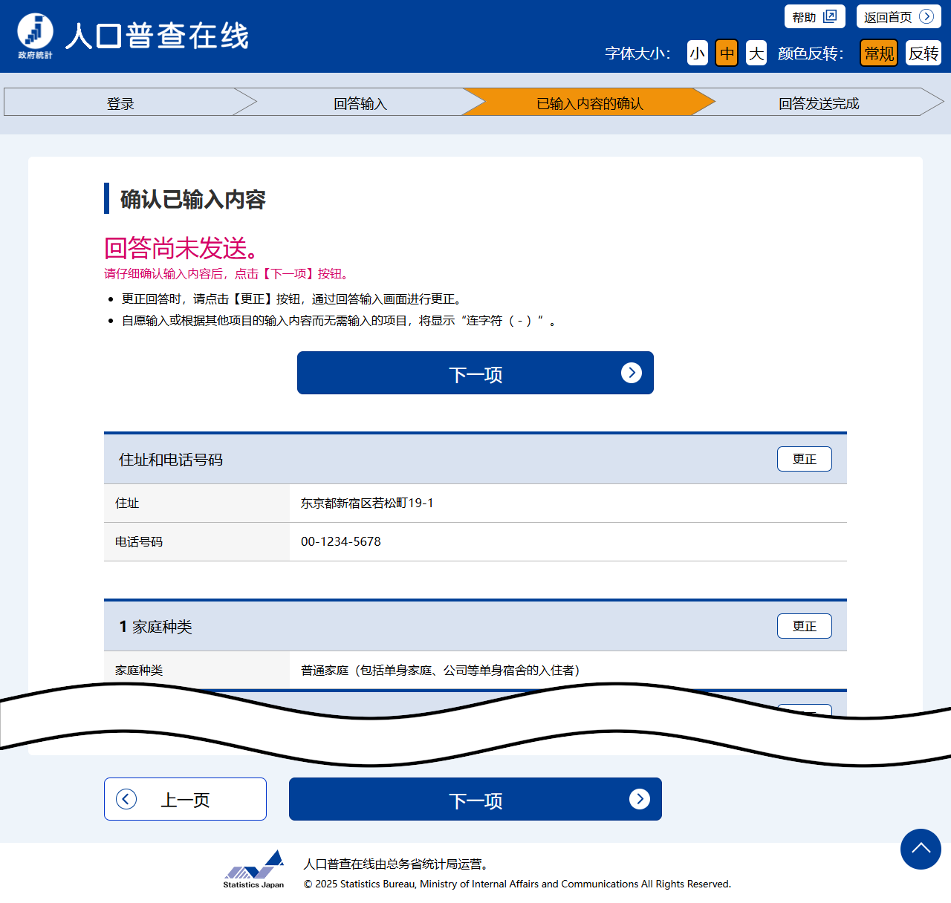Select the 已输入内容的确认 step
951x903 pixels.
click(x=589, y=102)
